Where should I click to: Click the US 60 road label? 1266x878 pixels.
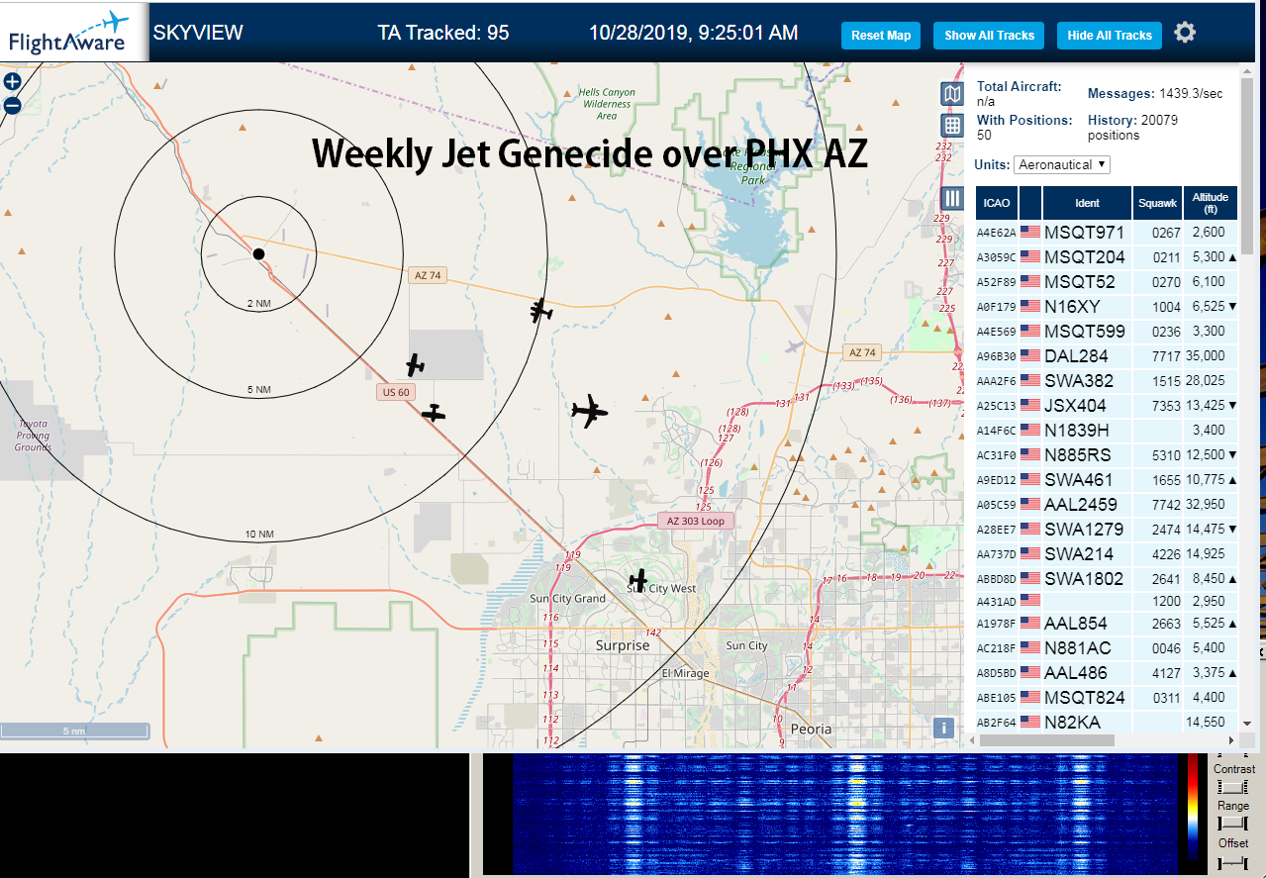pos(395,392)
